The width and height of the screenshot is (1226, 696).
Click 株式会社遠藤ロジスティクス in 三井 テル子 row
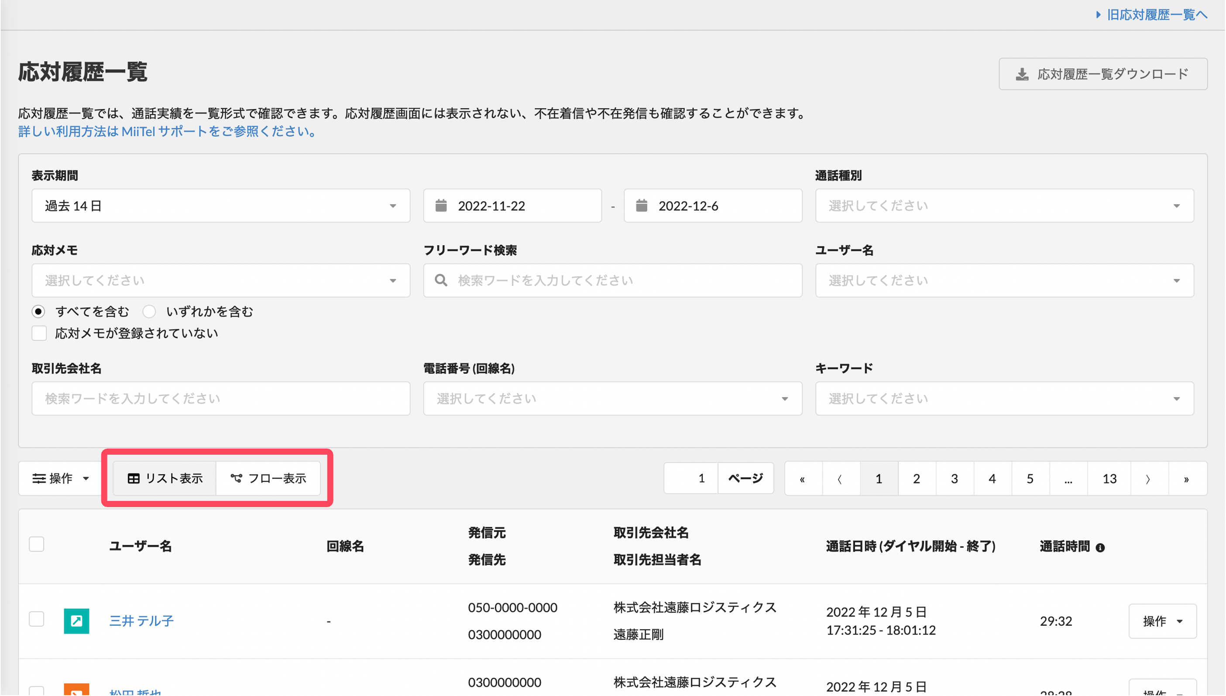(x=695, y=607)
